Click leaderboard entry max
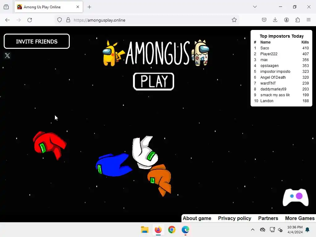 tap(264, 60)
